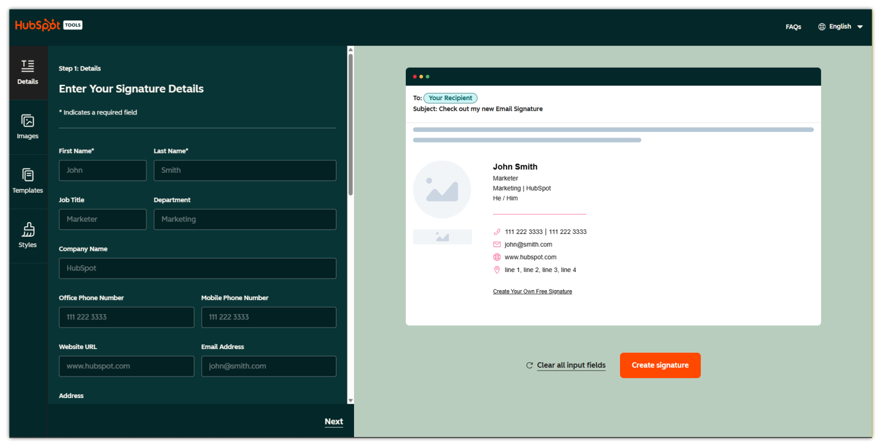The height and width of the screenshot is (447, 881).
Task: Open the Details sidebar tab
Action: click(28, 73)
